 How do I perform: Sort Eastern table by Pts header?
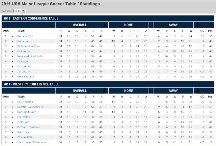(210, 31)
